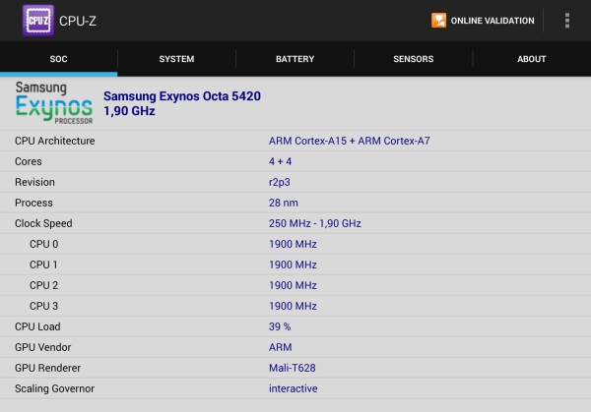Select the 1900 MHz value for CPU 1

pos(293,265)
